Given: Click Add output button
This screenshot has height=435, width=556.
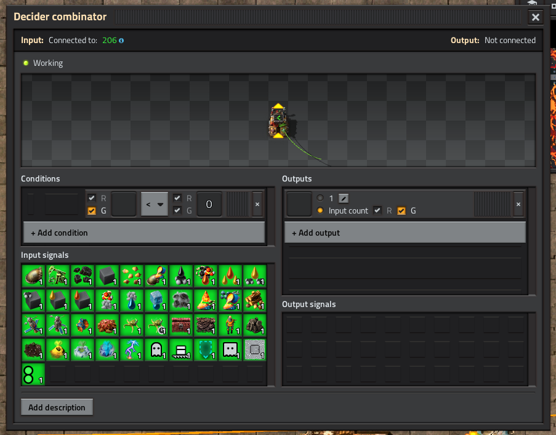Looking at the screenshot, I should pyautogui.click(x=405, y=233).
